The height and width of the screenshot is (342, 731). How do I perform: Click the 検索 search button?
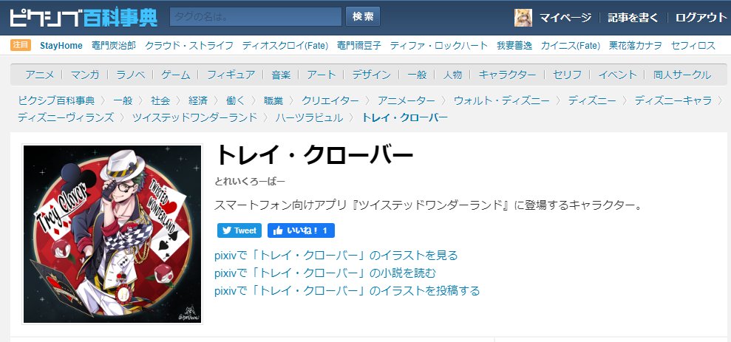pos(363,17)
